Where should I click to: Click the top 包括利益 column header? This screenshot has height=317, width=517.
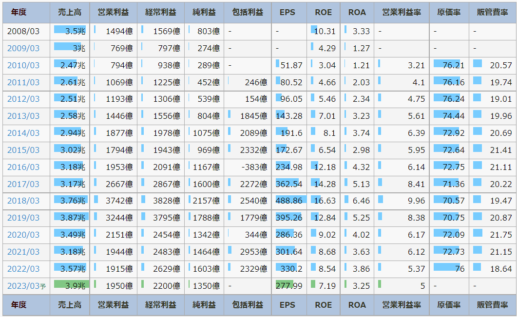pos(248,13)
